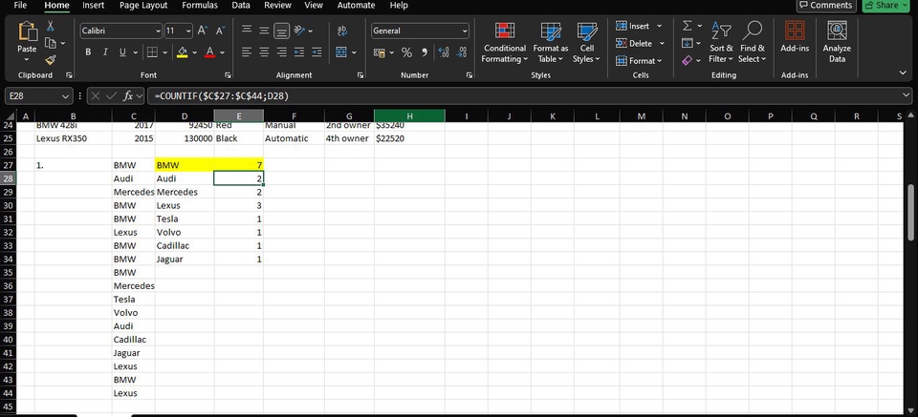Viewport: 918px width, 417px height.
Task: Click the Orientation text-angle icon
Action: click(x=299, y=31)
